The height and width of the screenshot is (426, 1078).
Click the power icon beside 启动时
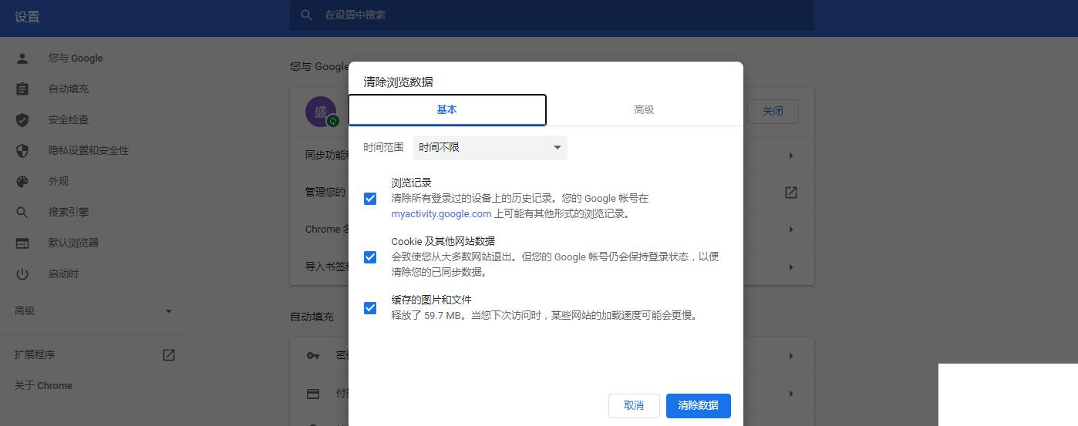tap(22, 274)
